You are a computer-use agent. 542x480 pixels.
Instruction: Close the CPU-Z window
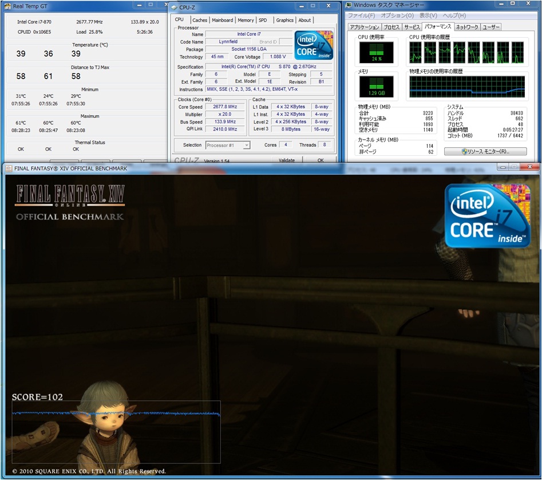(x=329, y=6)
